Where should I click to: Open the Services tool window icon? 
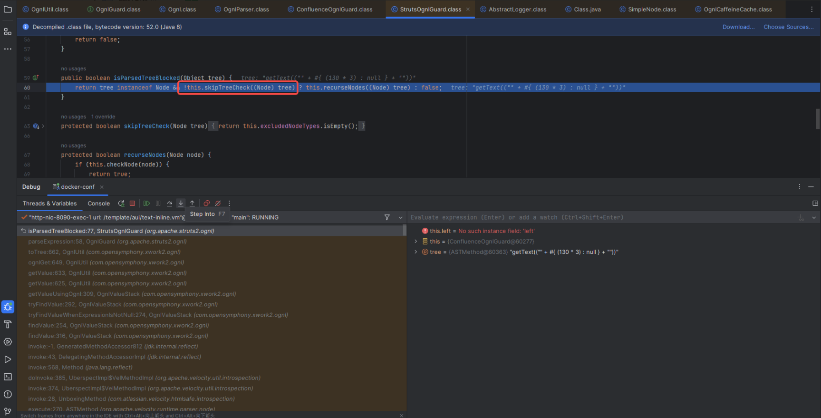tap(8, 342)
